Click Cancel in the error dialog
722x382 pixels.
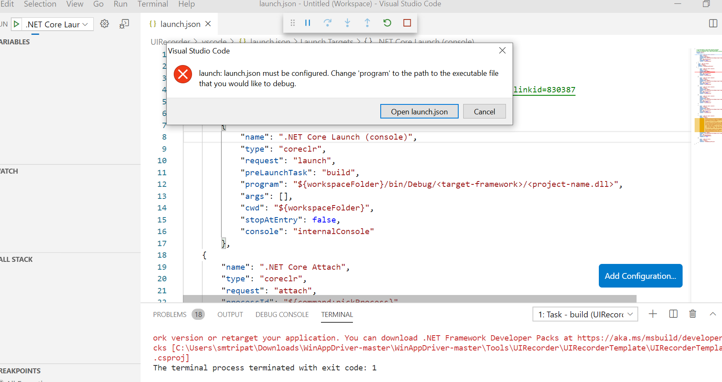tap(484, 111)
